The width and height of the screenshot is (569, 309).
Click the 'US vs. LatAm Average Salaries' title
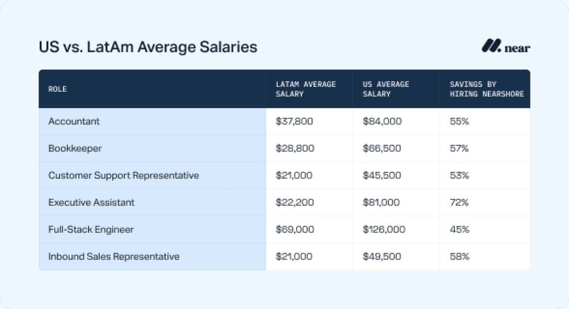(148, 47)
